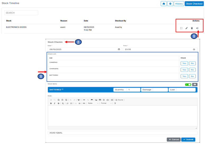Screen dimensions: 205x144
Task: Click the Search input field
Action: coord(21,13)
